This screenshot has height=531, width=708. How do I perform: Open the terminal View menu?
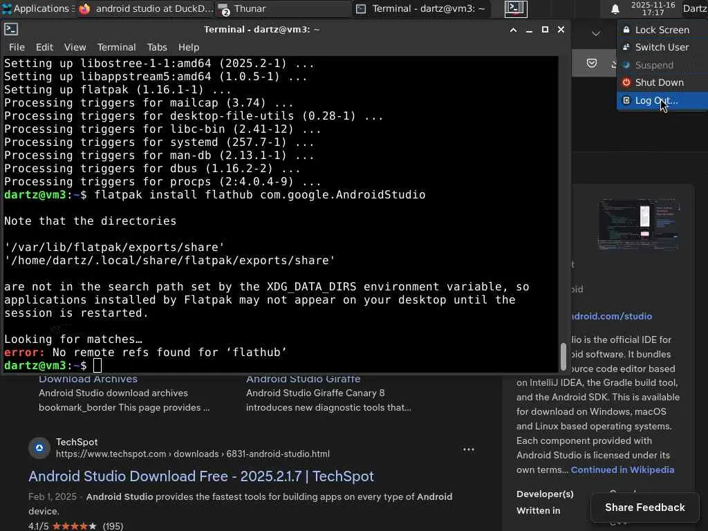click(x=75, y=47)
